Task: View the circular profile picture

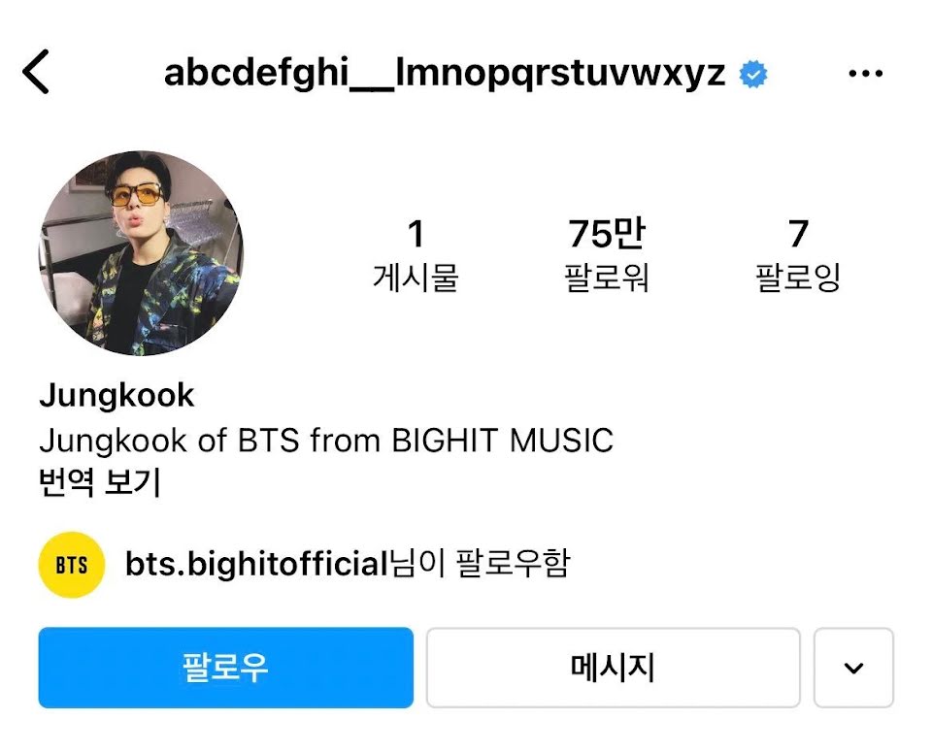Action: pyautogui.click(x=142, y=253)
